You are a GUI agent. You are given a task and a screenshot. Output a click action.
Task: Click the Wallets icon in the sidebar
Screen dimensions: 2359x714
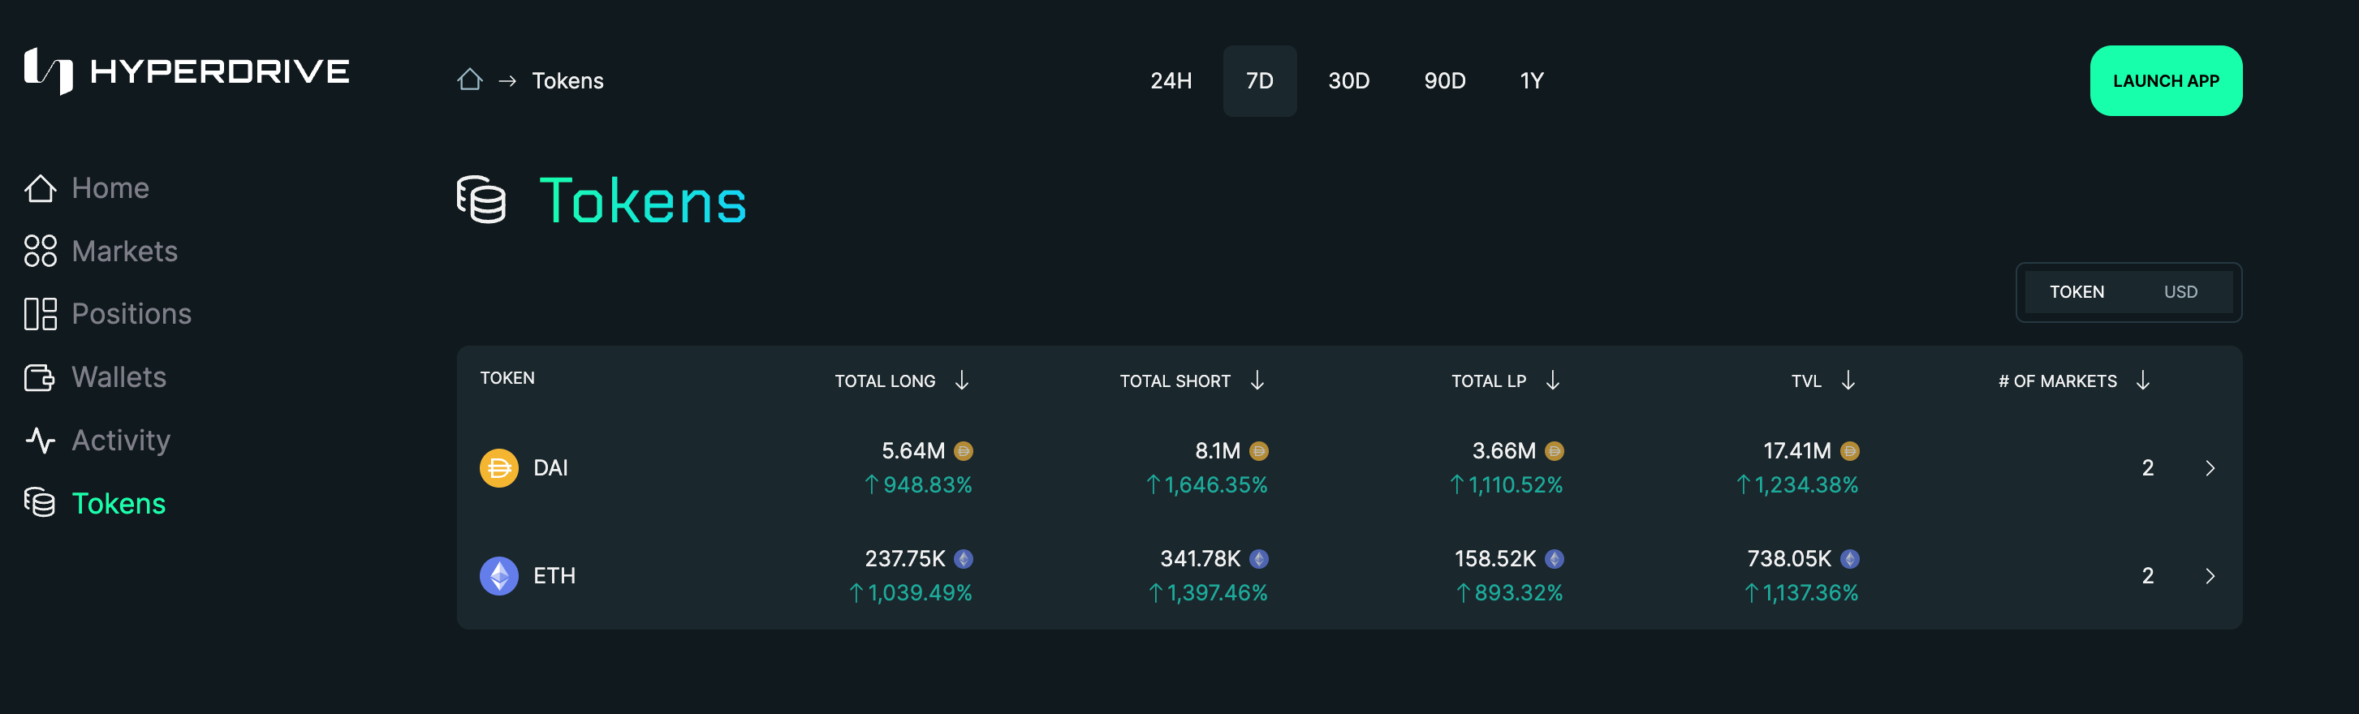tap(41, 377)
